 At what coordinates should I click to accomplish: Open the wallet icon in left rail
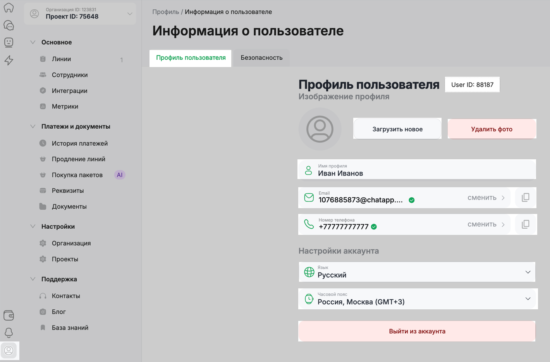[9, 315]
